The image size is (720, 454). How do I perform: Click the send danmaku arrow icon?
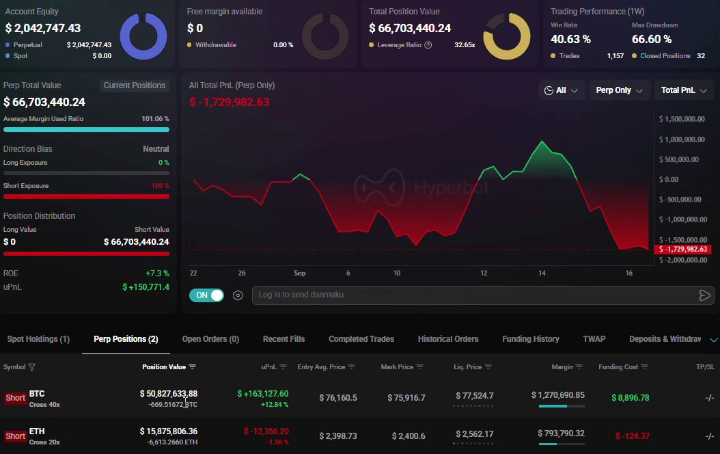pos(704,295)
